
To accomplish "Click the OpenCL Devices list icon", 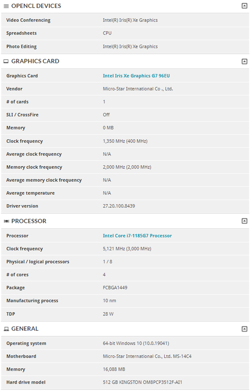I will (x=6, y=6).
